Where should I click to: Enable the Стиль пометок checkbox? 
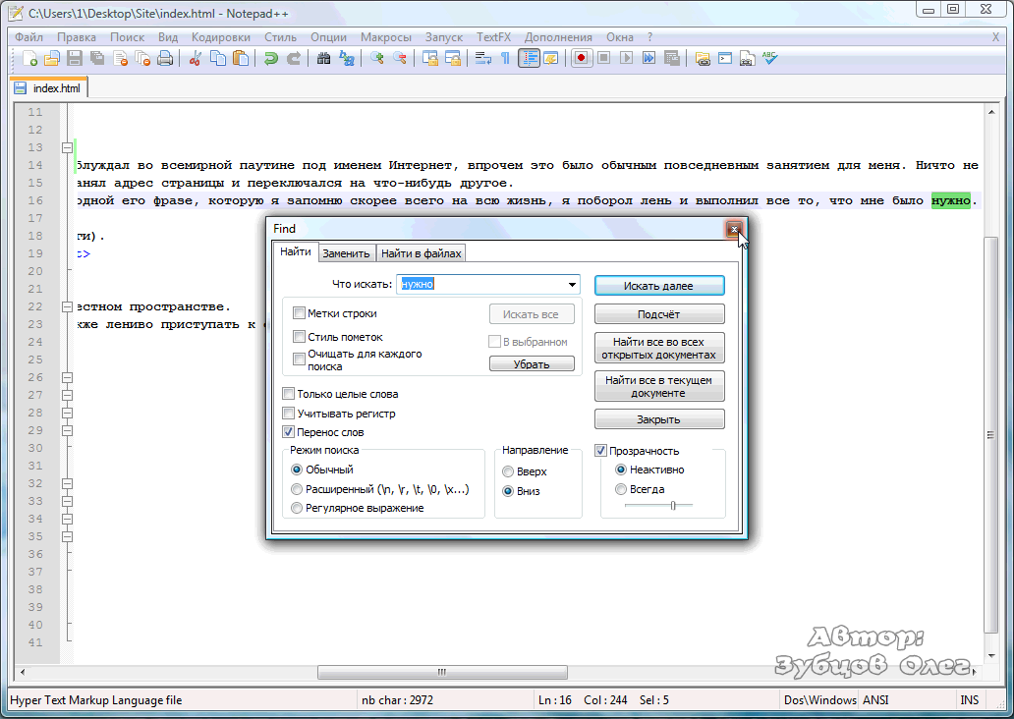[299, 337]
